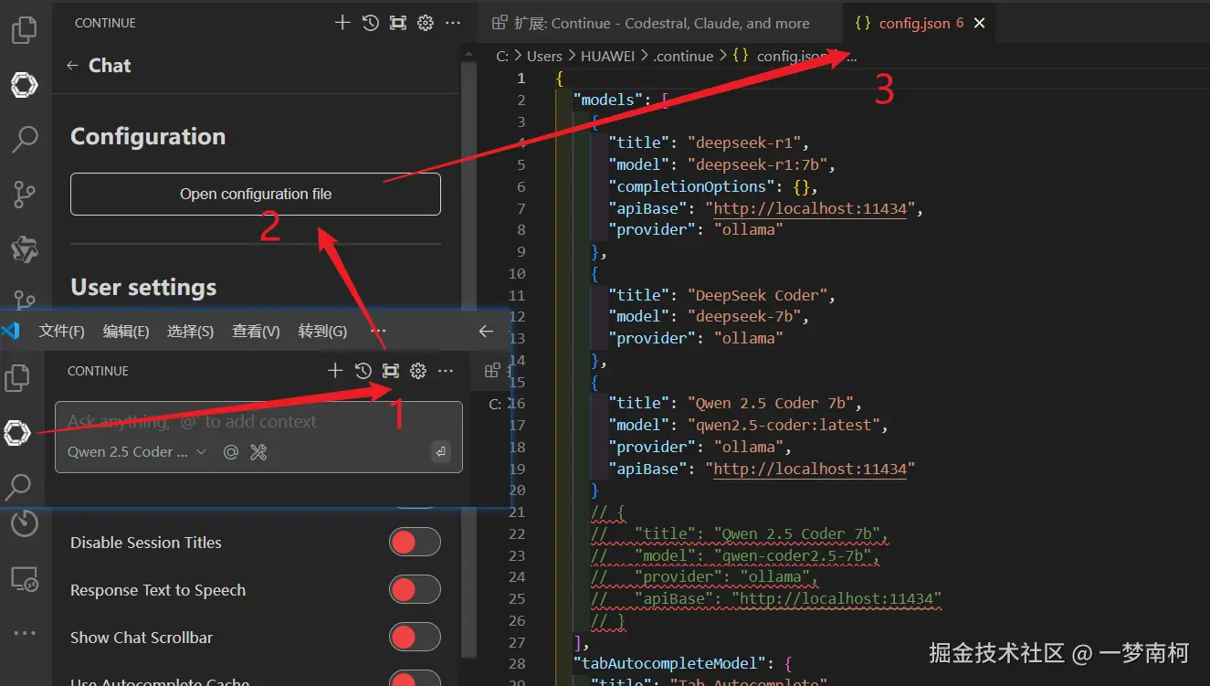Expand the Qwen 2.5 Coder model dropdown
This screenshot has width=1210, height=686.
coord(137,451)
